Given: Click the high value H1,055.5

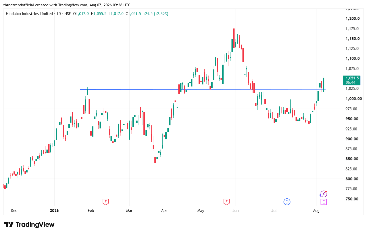Looking at the screenshot, I should click(99, 14).
